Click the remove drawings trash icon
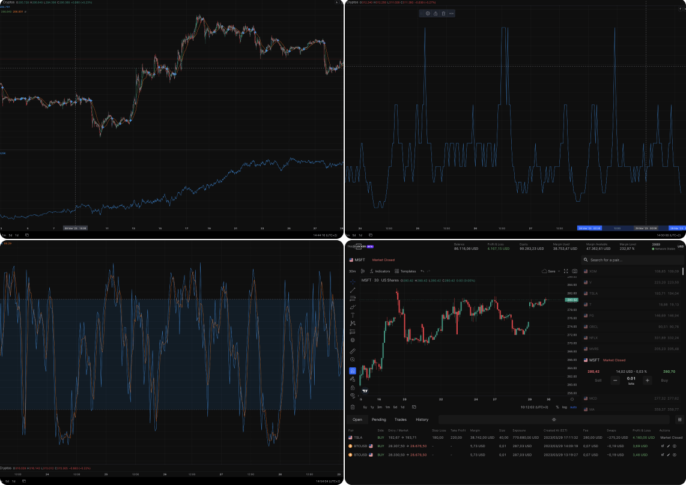The height and width of the screenshot is (485, 686). 353,406
